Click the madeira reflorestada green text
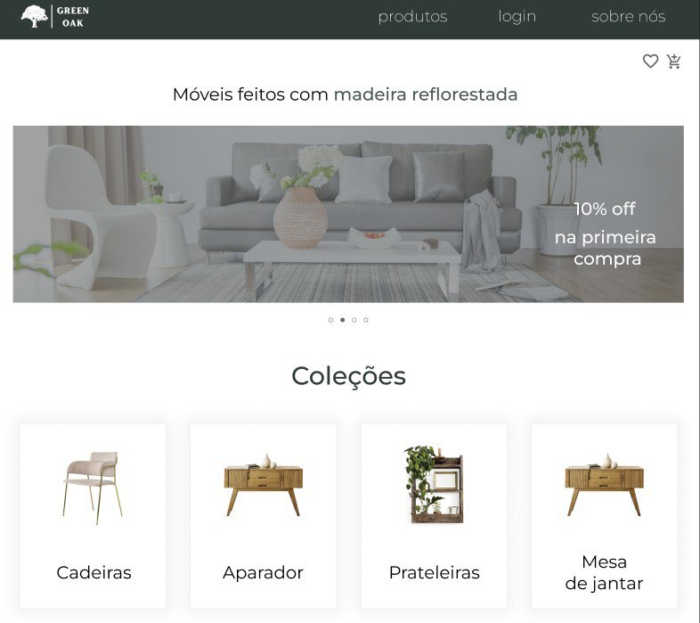The image size is (700, 623). coord(426,94)
